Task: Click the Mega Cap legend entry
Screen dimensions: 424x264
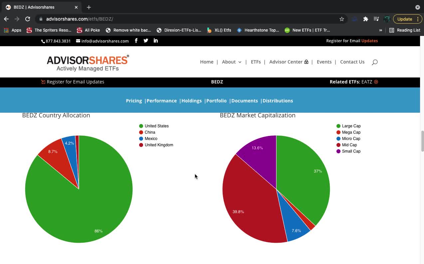Action: (348, 132)
